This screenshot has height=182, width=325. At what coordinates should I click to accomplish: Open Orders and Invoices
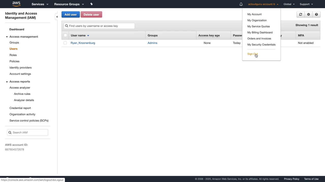pyautogui.click(x=259, y=39)
